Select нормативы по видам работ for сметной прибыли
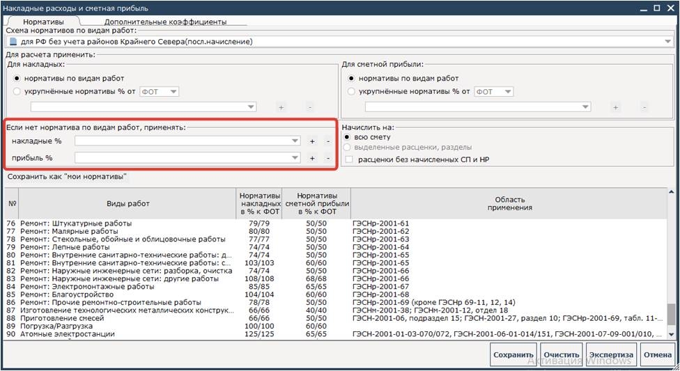Image resolution: width=680 pixels, height=371 pixels. coord(351,79)
